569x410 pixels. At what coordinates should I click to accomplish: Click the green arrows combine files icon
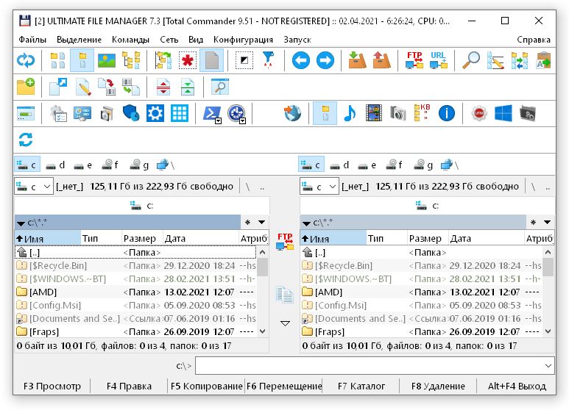point(188,87)
